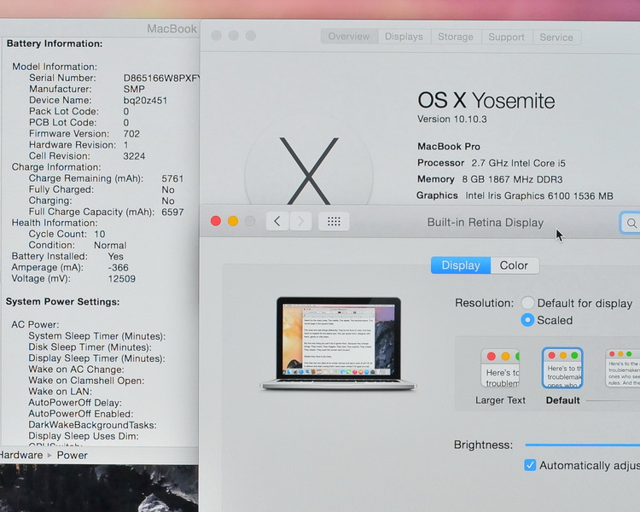Select Default for display resolution

(x=527, y=303)
